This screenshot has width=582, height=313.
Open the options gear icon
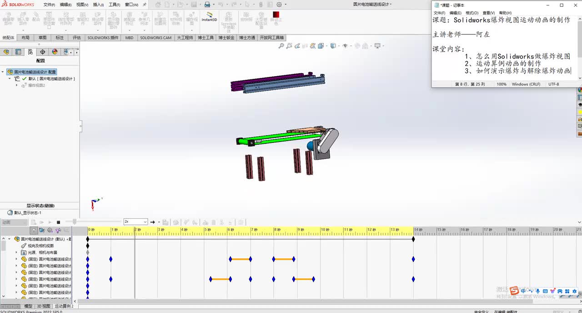click(x=279, y=5)
